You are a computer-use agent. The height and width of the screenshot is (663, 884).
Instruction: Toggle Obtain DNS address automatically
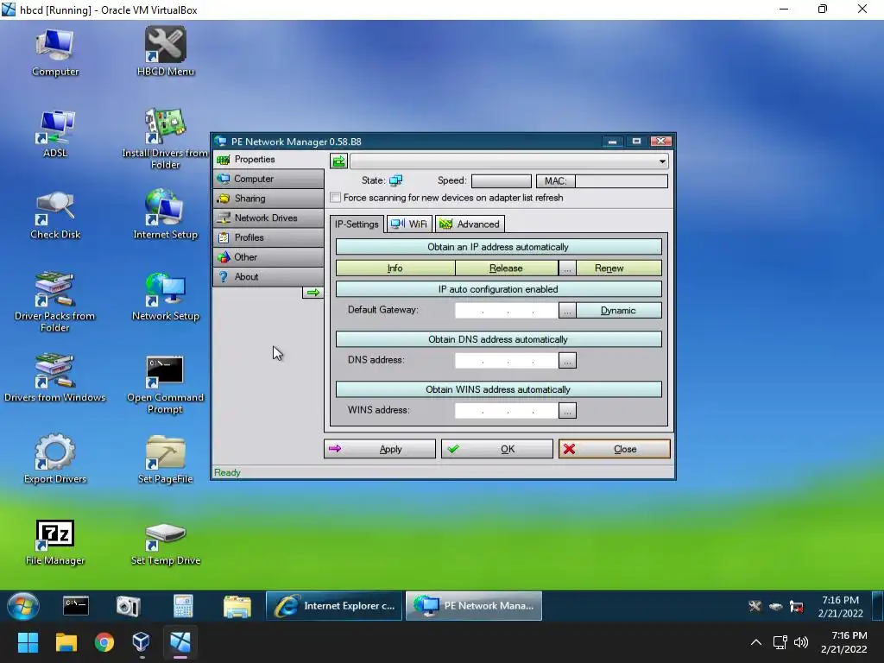[498, 339]
